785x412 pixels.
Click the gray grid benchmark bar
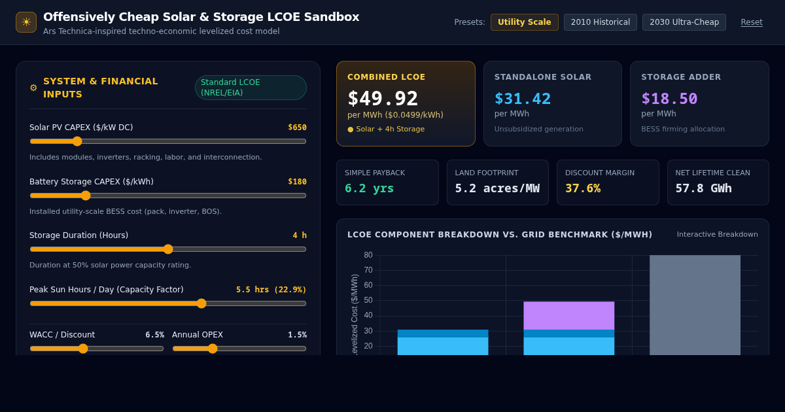tap(695, 305)
